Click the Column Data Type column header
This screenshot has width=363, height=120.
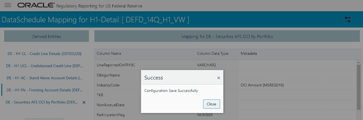(213, 54)
